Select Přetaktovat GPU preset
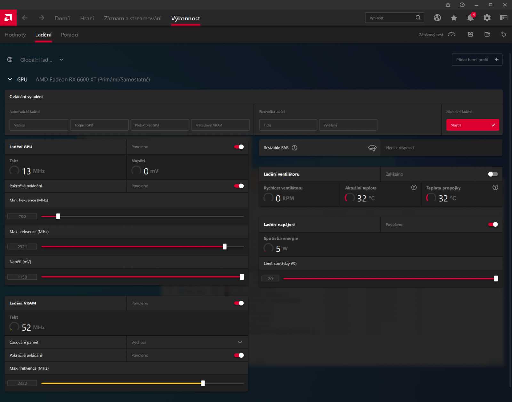 (x=160, y=125)
